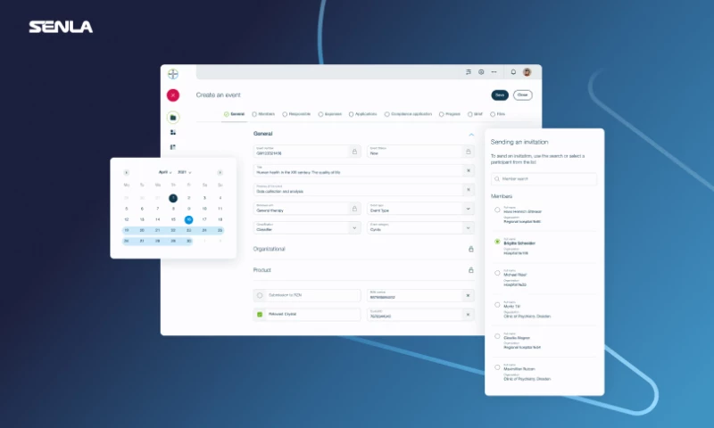
Task: Open the Classifier dropdown
Action: click(307, 228)
